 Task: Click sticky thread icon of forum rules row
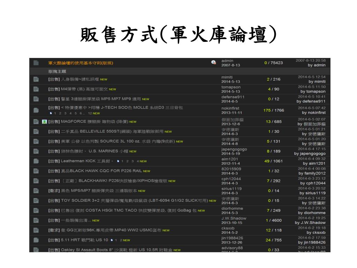pos(36,63)
